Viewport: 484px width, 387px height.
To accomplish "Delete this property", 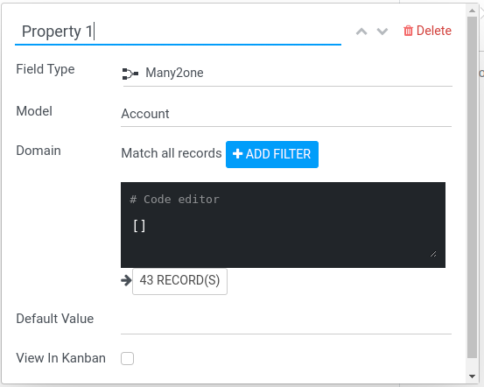I will pyautogui.click(x=427, y=31).
